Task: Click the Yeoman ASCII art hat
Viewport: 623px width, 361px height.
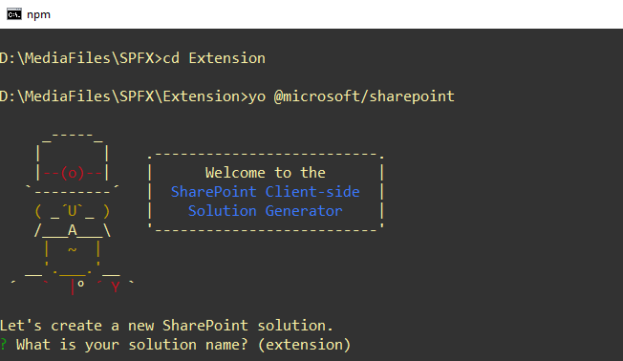Action: click(73, 163)
